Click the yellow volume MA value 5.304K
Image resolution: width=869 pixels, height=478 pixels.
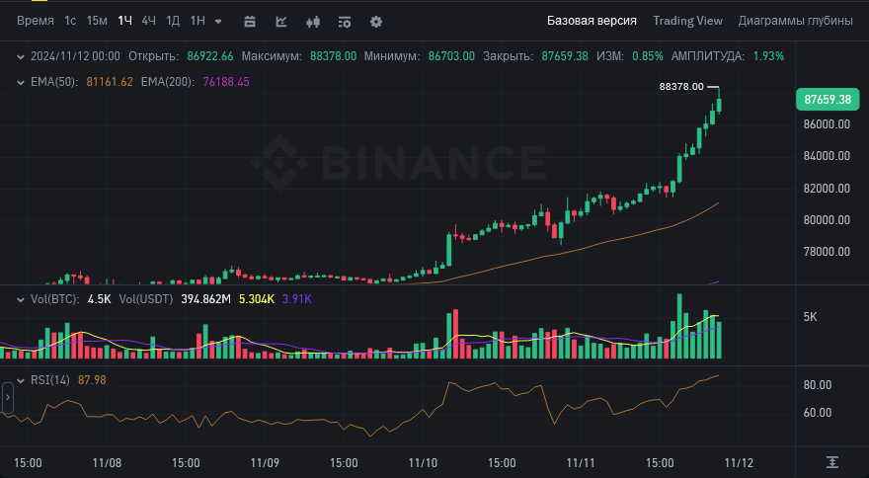(257, 299)
